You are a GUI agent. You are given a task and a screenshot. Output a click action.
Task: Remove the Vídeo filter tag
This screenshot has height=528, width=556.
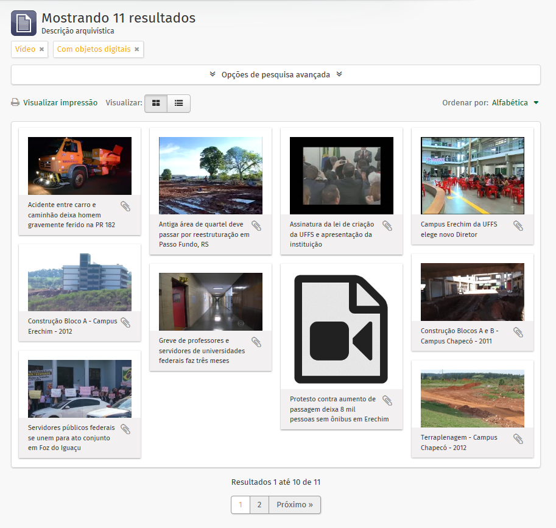coord(41,49)
